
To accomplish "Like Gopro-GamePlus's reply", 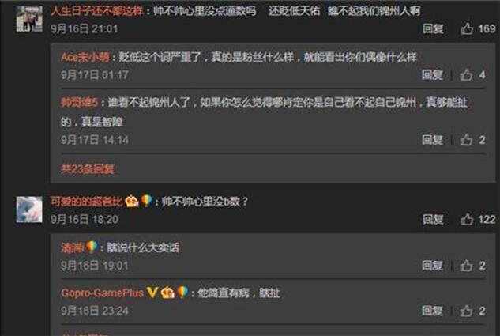I will pos(466,311).
